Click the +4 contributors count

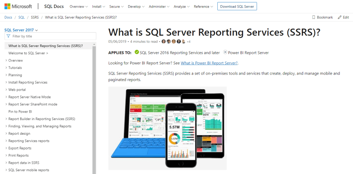[189, 42]
